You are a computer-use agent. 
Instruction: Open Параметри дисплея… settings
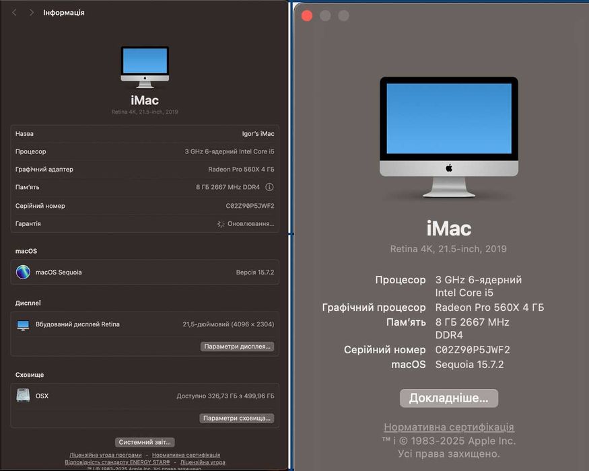click(x=237, y=347)
